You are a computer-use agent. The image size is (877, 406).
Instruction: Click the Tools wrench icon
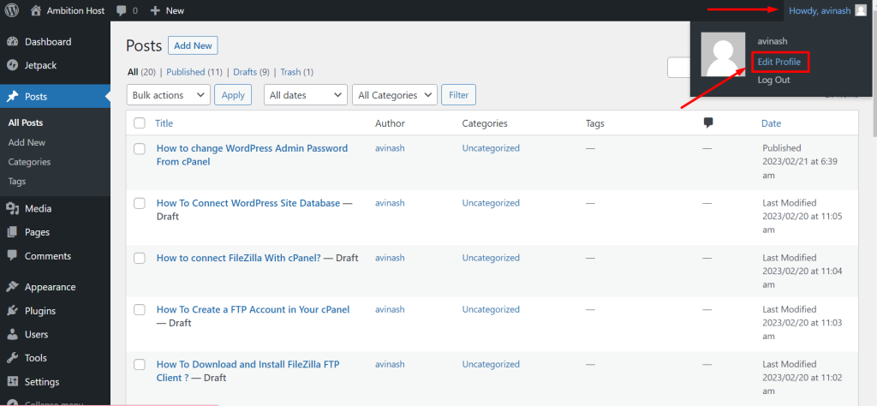coord(12,358)
